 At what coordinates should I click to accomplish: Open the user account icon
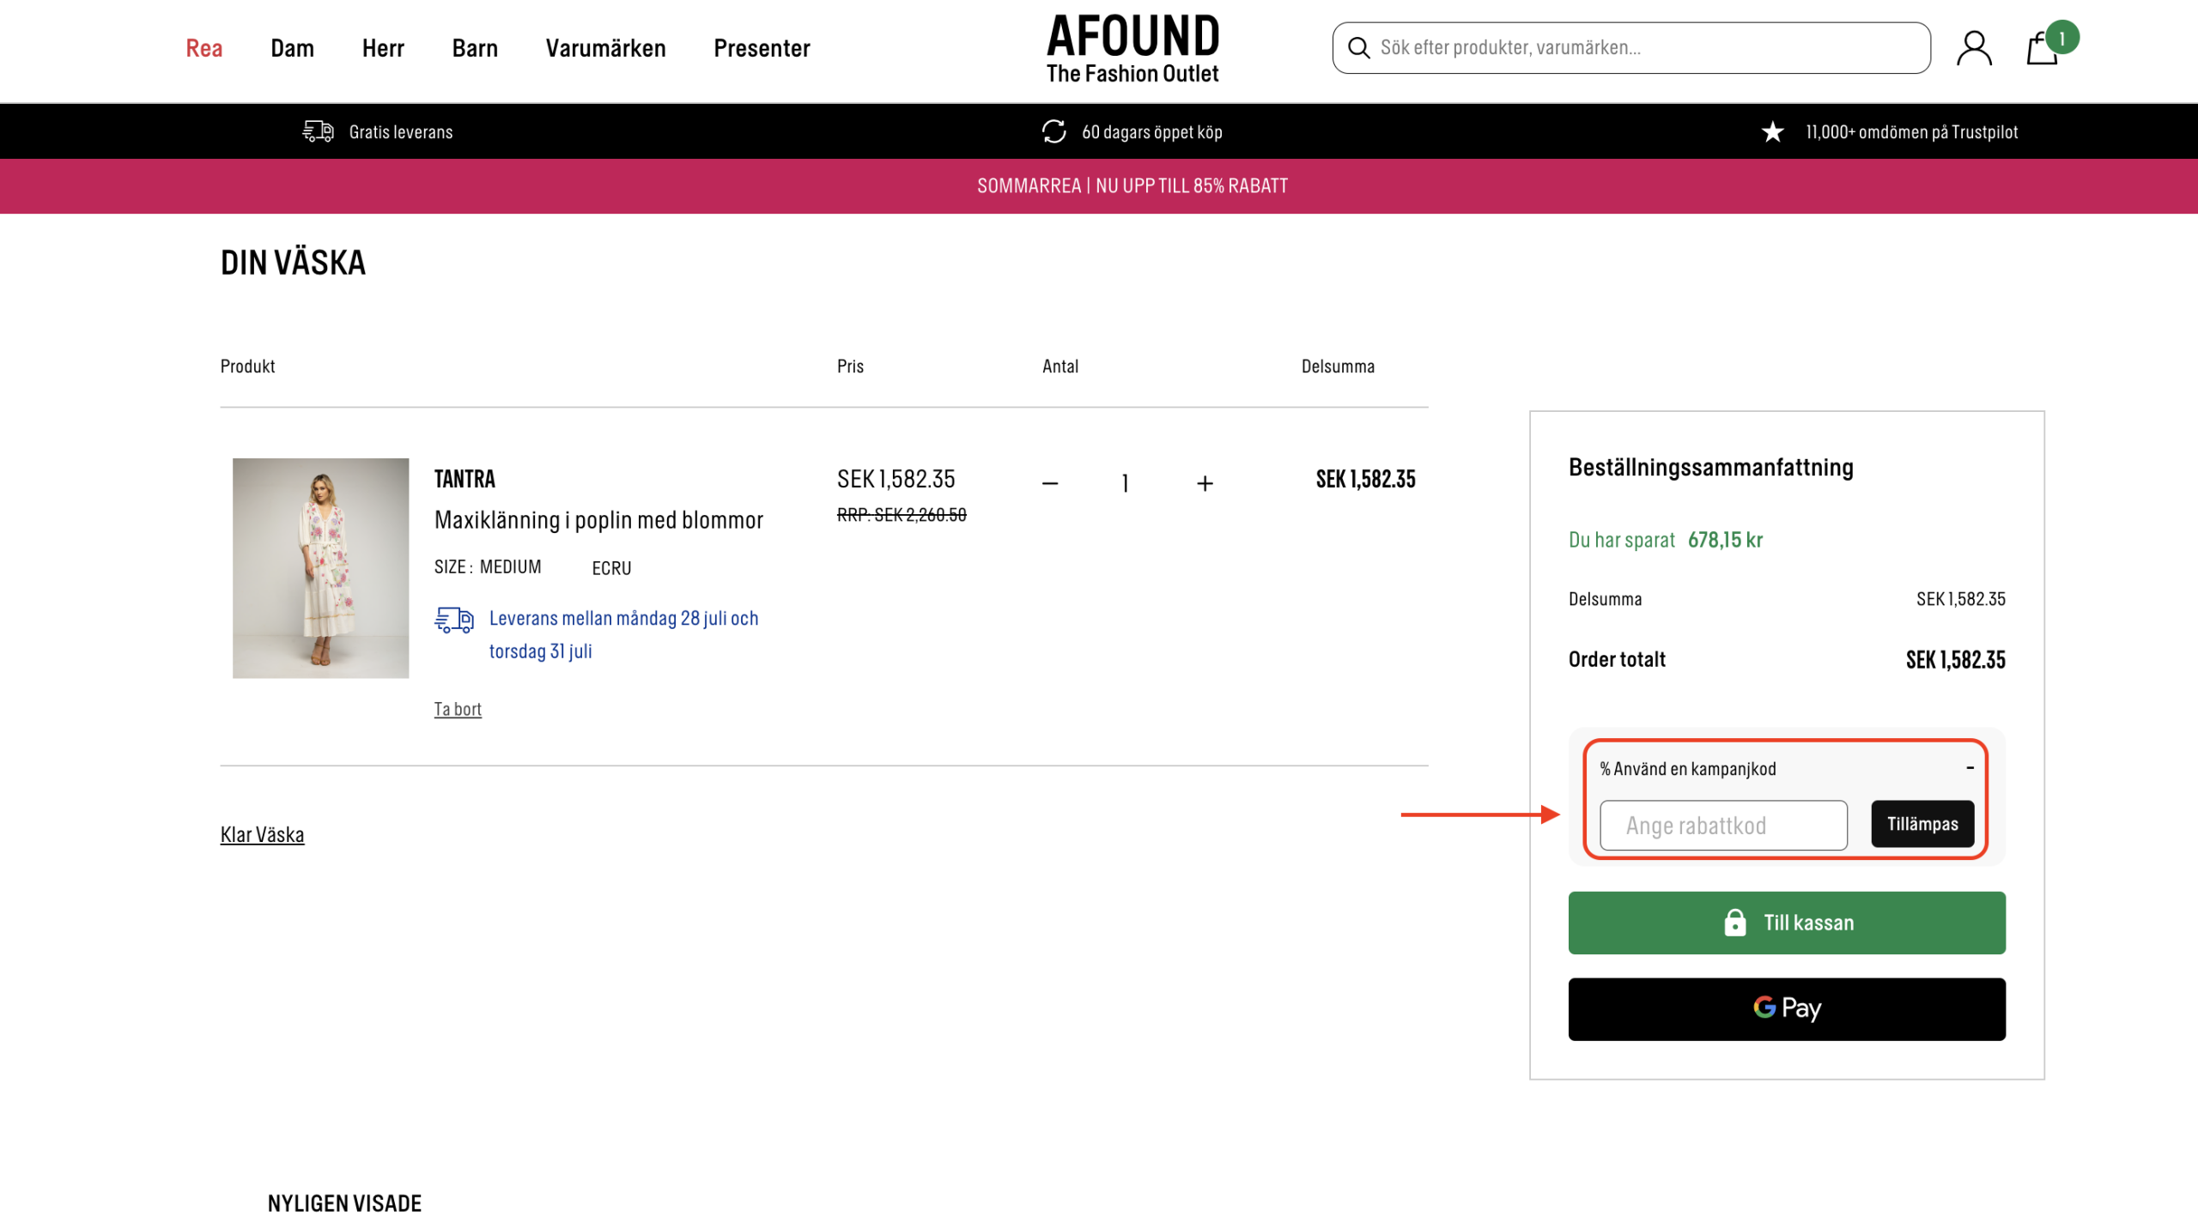tap(1974, 48)
